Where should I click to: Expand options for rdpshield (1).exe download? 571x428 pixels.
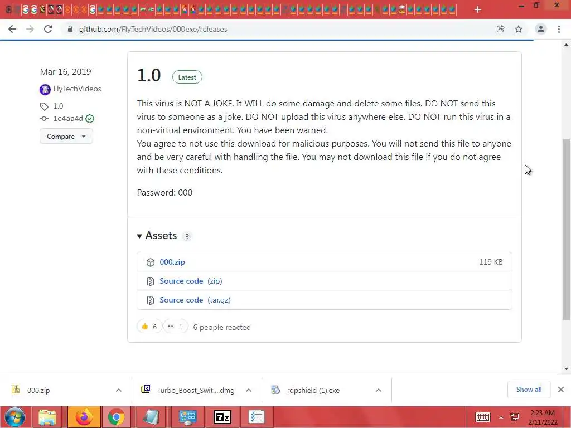379,390
